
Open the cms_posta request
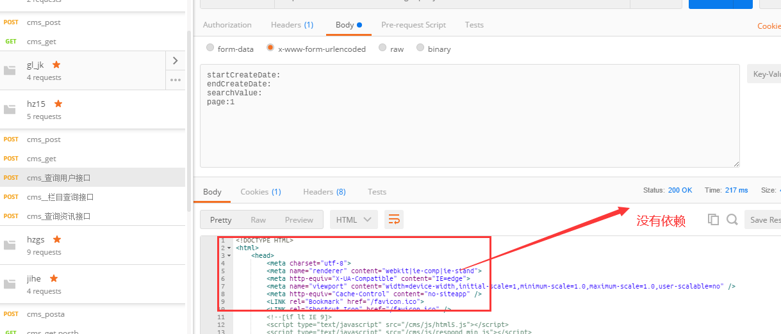click(92, 314)
